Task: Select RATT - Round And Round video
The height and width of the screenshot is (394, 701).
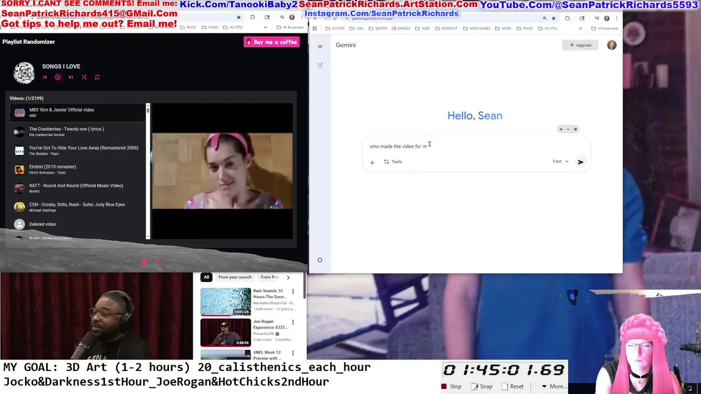Action: click(x=77, y=188)
